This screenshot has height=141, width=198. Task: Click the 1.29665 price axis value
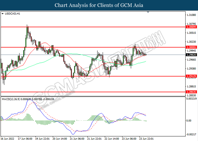pos(191,60)
